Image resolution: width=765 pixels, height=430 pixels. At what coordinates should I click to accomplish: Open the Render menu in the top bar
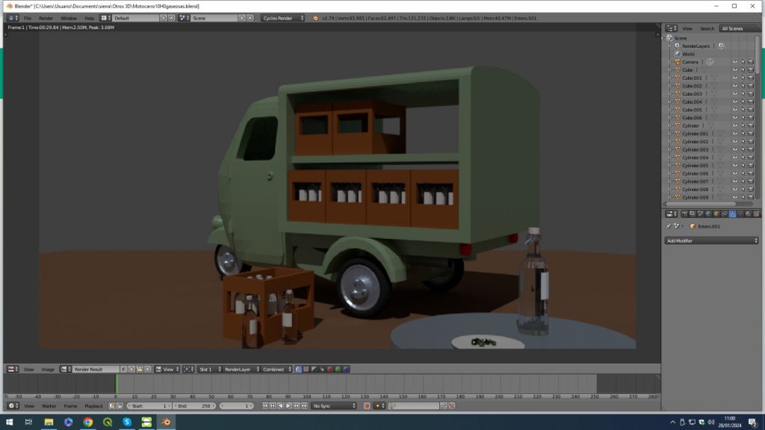[46, 18]
